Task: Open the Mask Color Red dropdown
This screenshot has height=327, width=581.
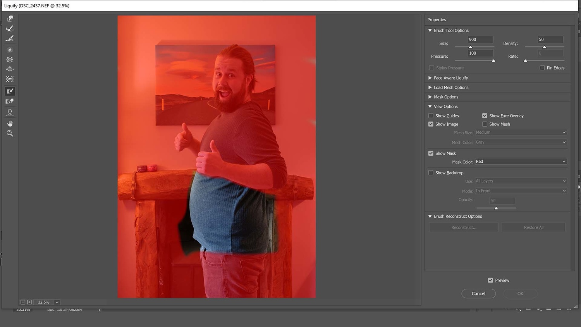Action: (x=521, y=162)
